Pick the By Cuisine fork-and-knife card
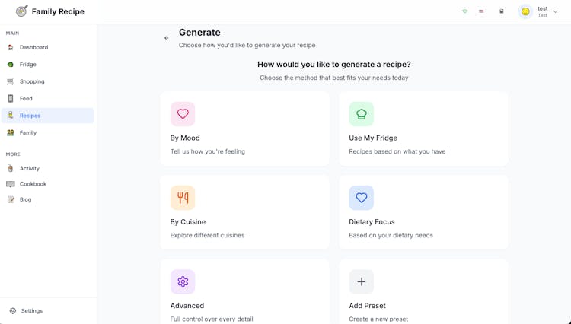Screen dimensions: 571x324 pos(244,212)
